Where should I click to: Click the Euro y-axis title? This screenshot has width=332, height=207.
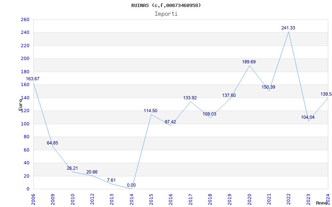(x=20, y=105)
